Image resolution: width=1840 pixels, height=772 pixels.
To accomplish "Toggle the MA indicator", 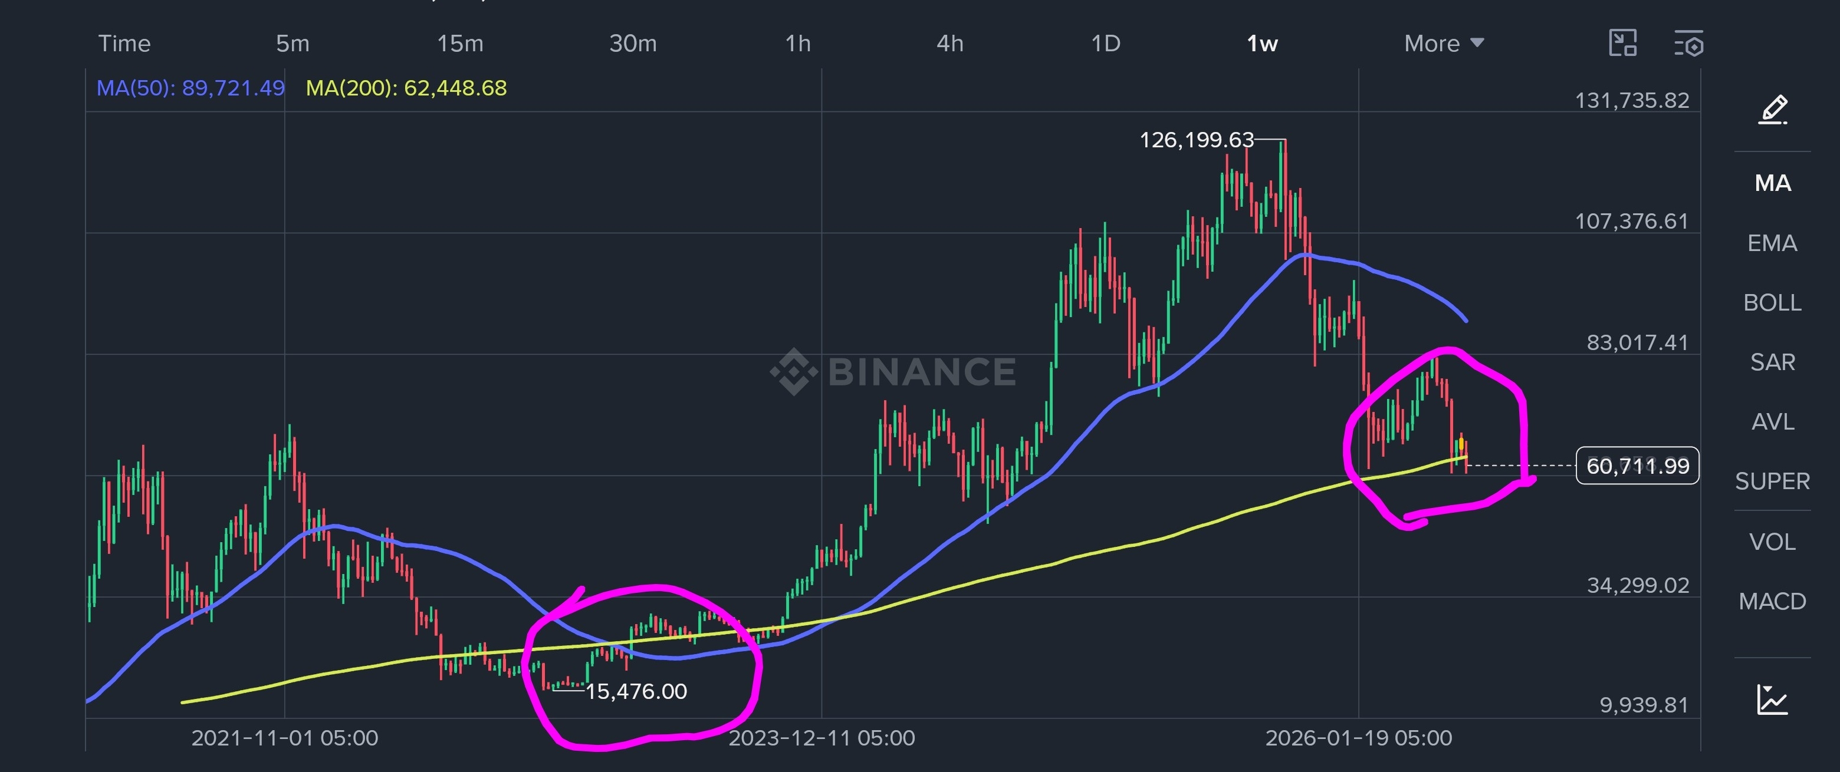I will [x=1773, y=183].
